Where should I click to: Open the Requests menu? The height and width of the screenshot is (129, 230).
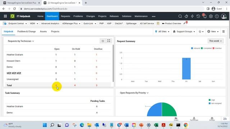65,16
